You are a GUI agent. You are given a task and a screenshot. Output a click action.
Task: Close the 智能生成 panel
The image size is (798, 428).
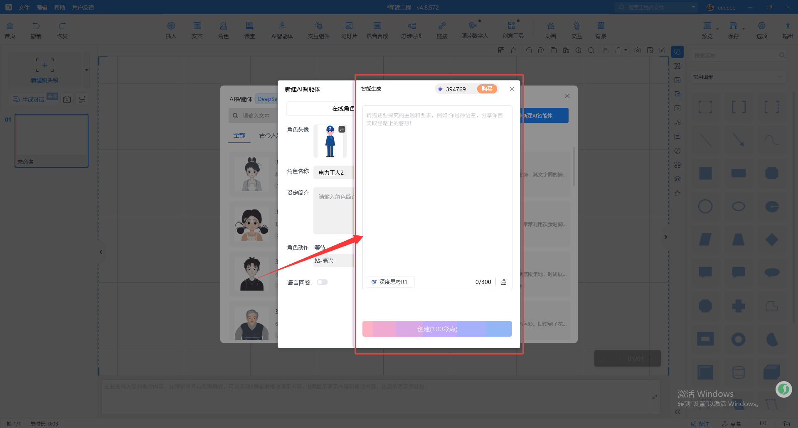tap(512, 89)
